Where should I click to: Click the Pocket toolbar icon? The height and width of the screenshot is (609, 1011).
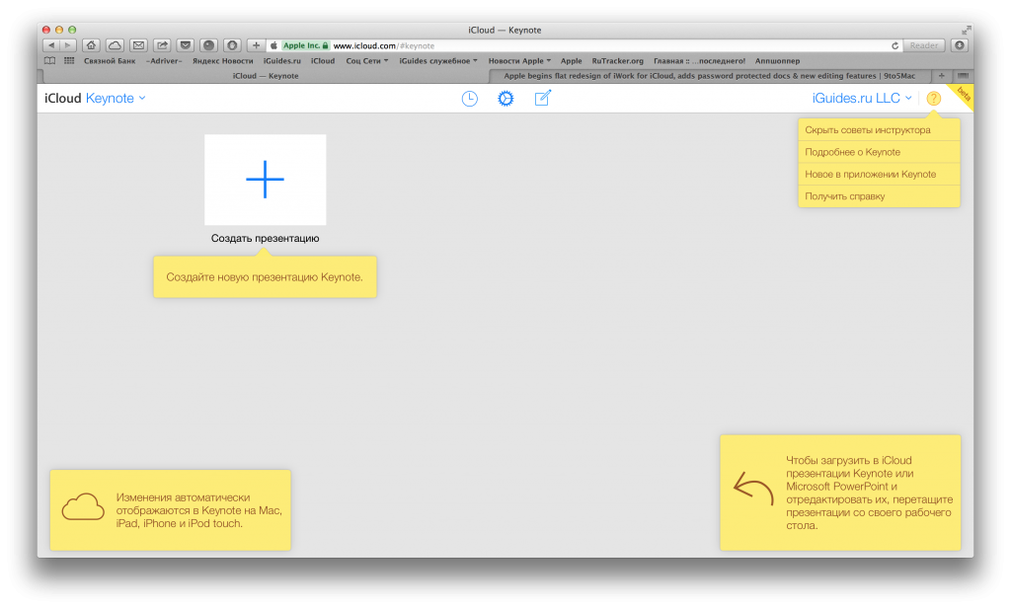(186, 45)
